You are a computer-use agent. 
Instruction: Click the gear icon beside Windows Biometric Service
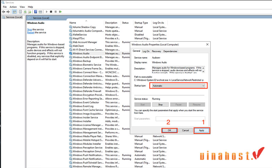pos(71,65)
